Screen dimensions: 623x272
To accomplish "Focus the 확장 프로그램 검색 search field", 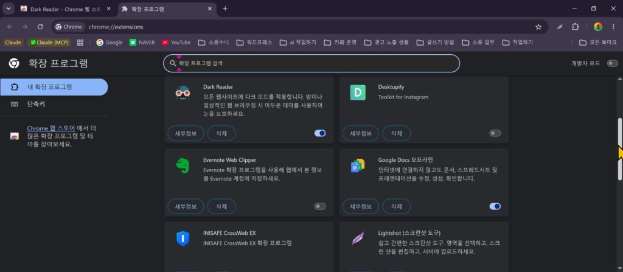I will [311, 63].
